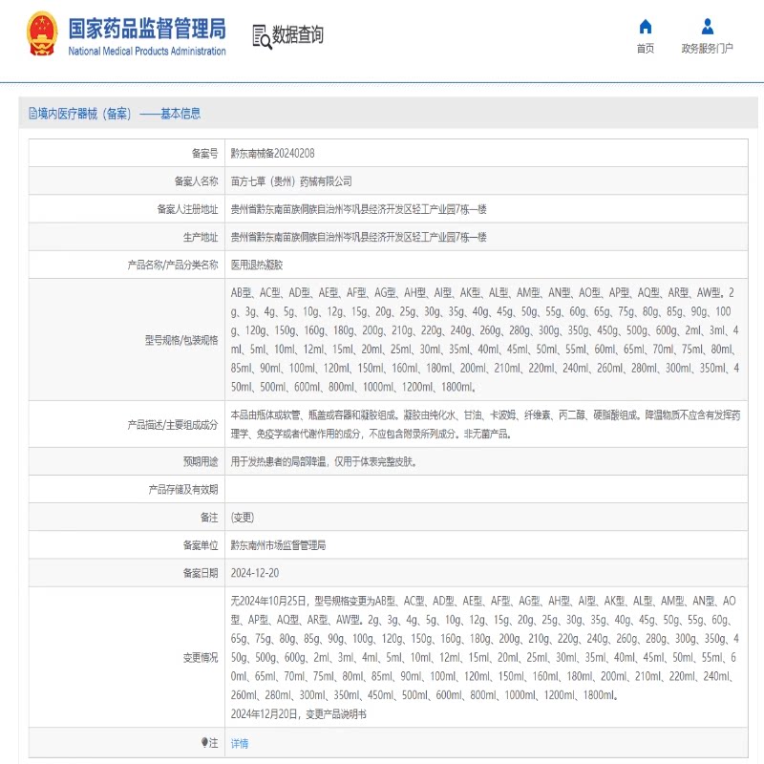Click the 首页 label
The height and width of the screenshot is (764, 764).
646,49
